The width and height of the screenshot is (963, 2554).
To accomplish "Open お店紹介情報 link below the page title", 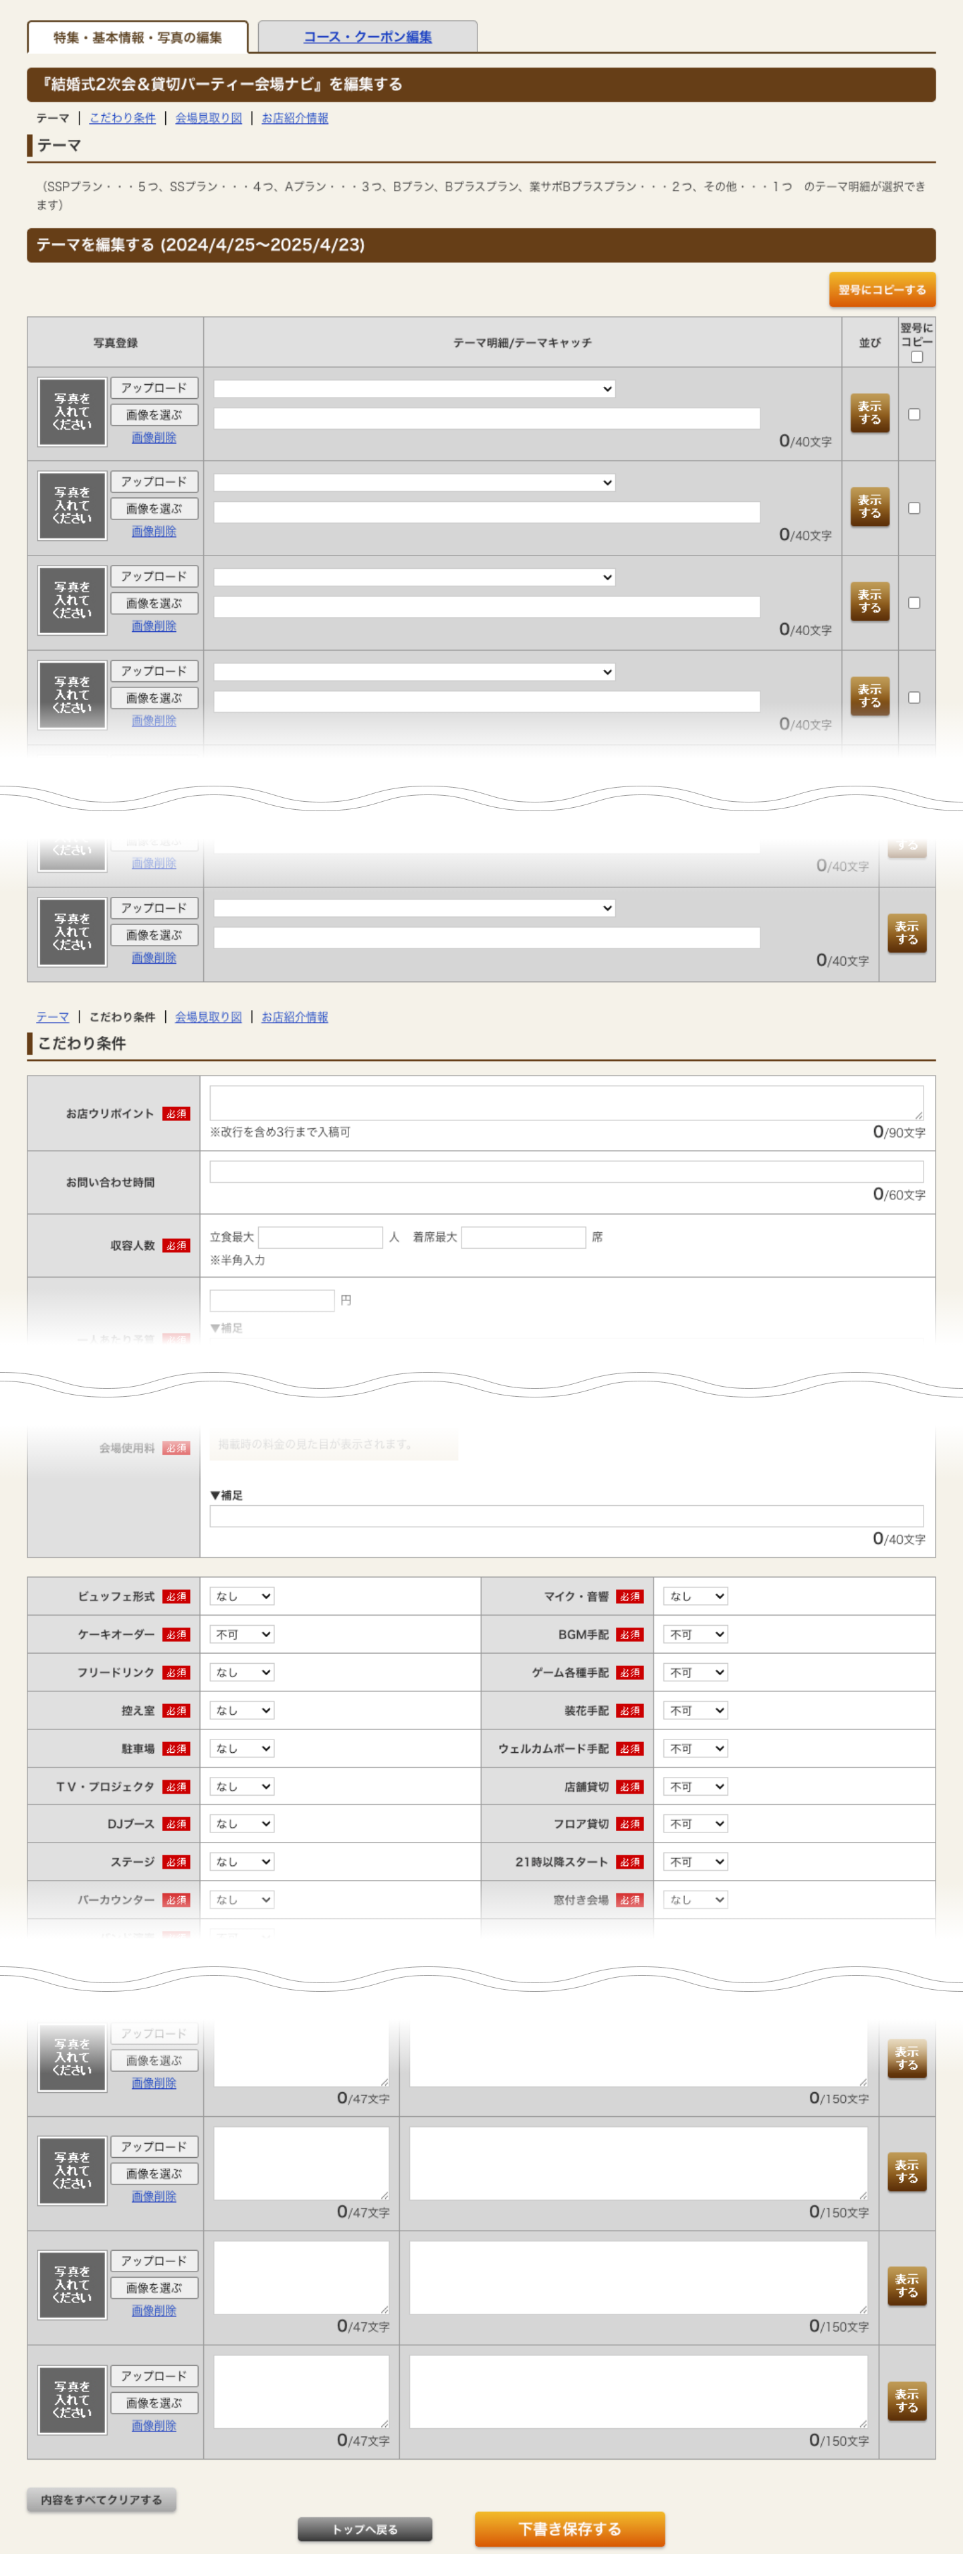I will coord(294,118).
